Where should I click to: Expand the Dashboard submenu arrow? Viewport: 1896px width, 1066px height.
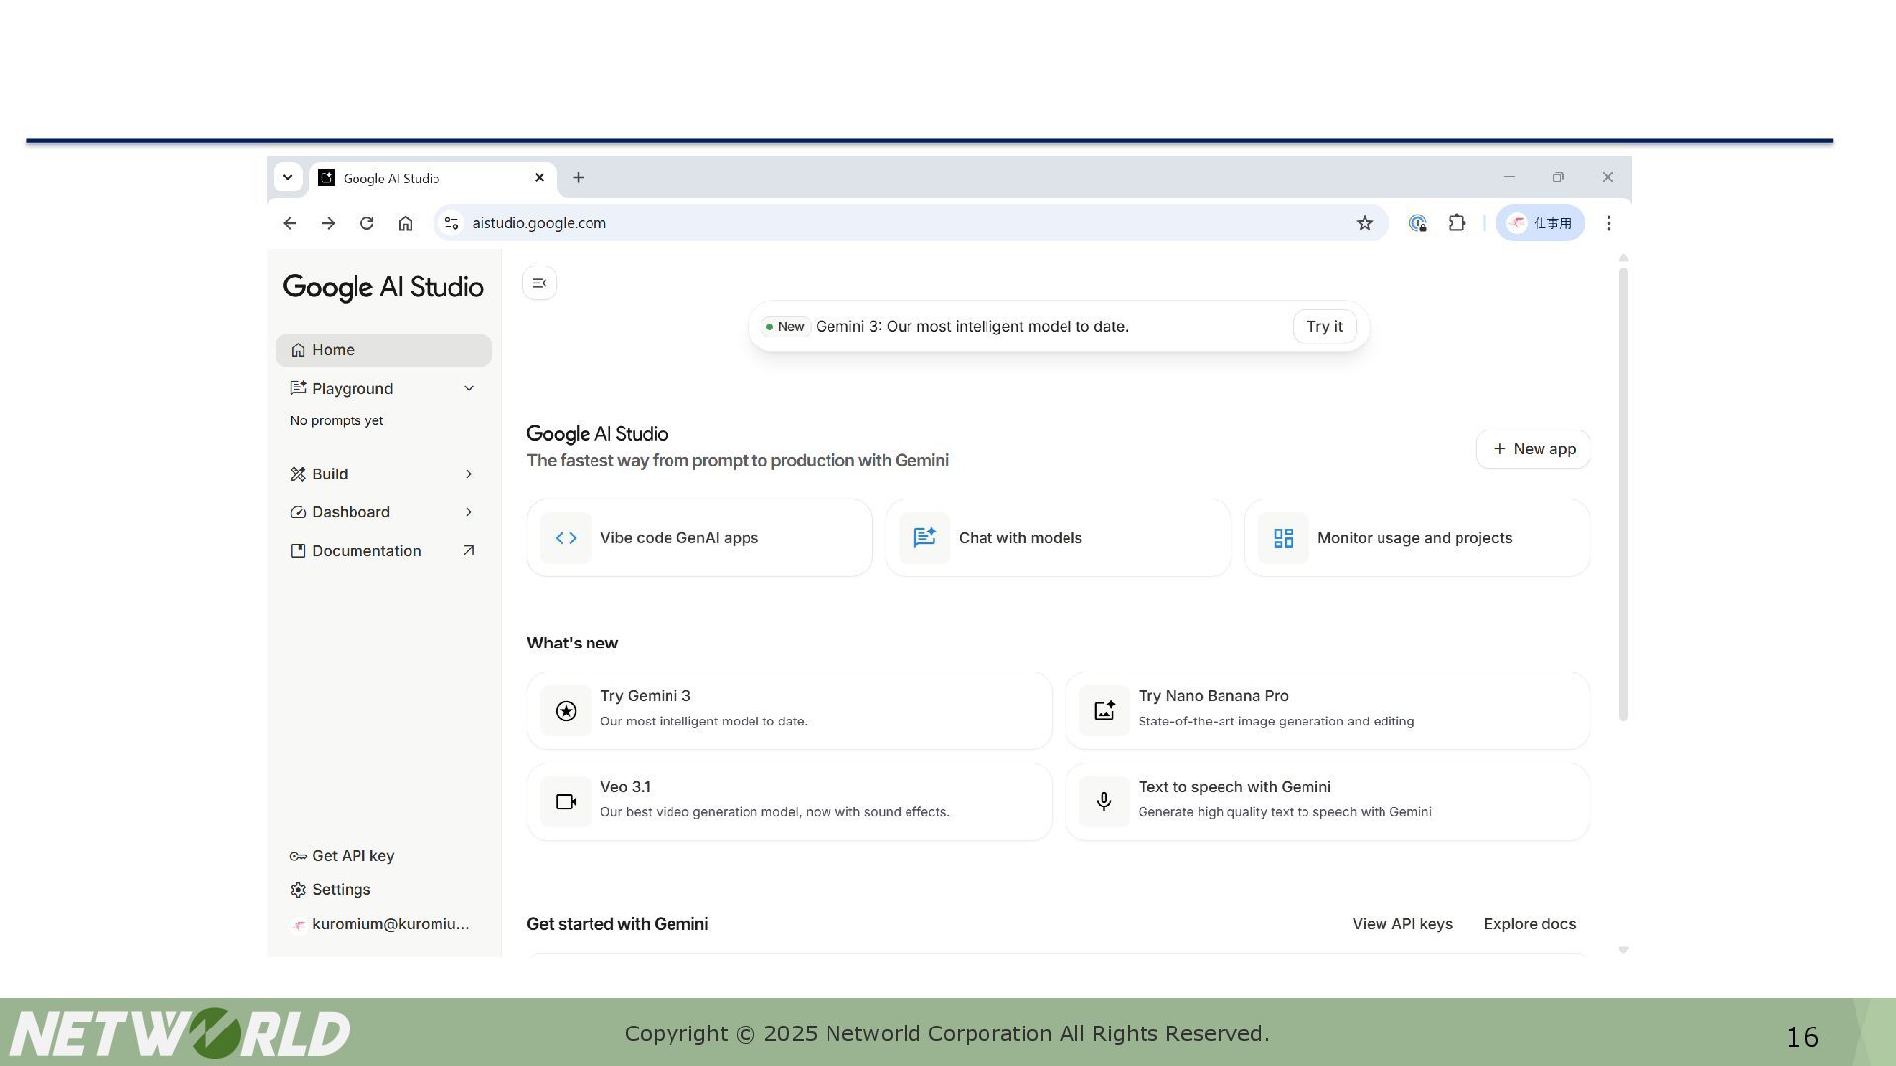pos(469,512)
